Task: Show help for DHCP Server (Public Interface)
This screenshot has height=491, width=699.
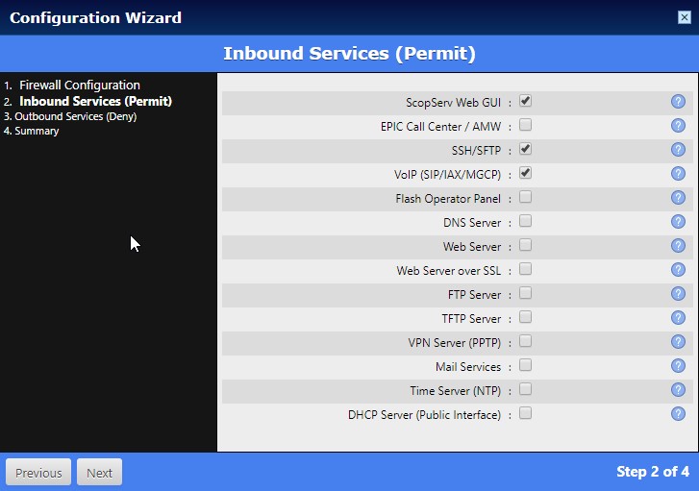Action: [678, 414]
